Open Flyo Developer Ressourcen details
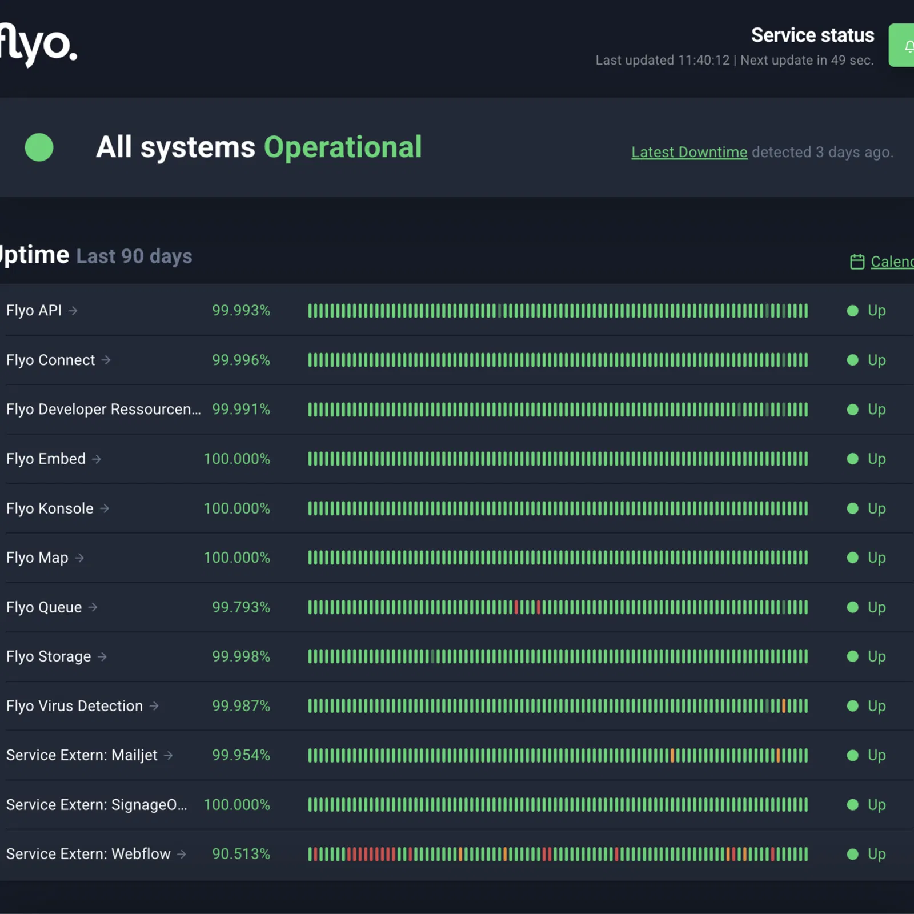 click(x=103, y=409)
